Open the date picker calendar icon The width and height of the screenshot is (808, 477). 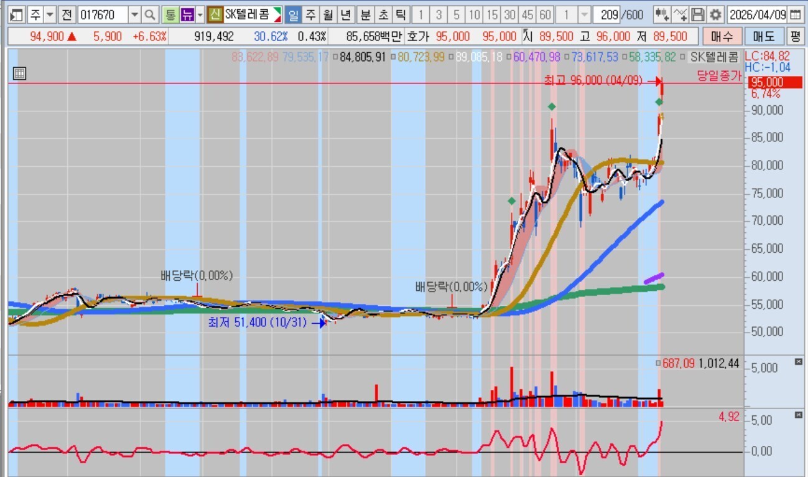tap(795, 14)
